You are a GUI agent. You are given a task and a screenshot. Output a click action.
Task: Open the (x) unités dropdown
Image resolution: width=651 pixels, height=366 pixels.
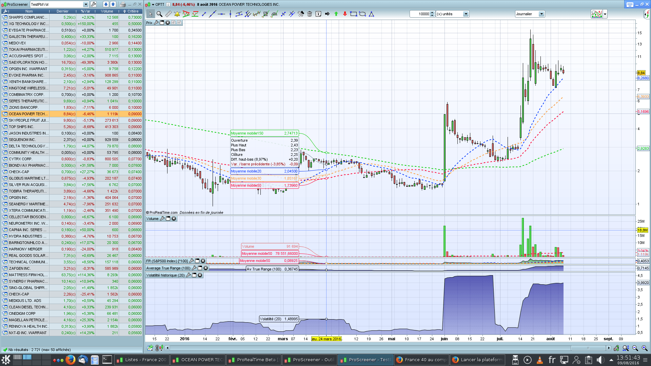click(x=466, y=14)
